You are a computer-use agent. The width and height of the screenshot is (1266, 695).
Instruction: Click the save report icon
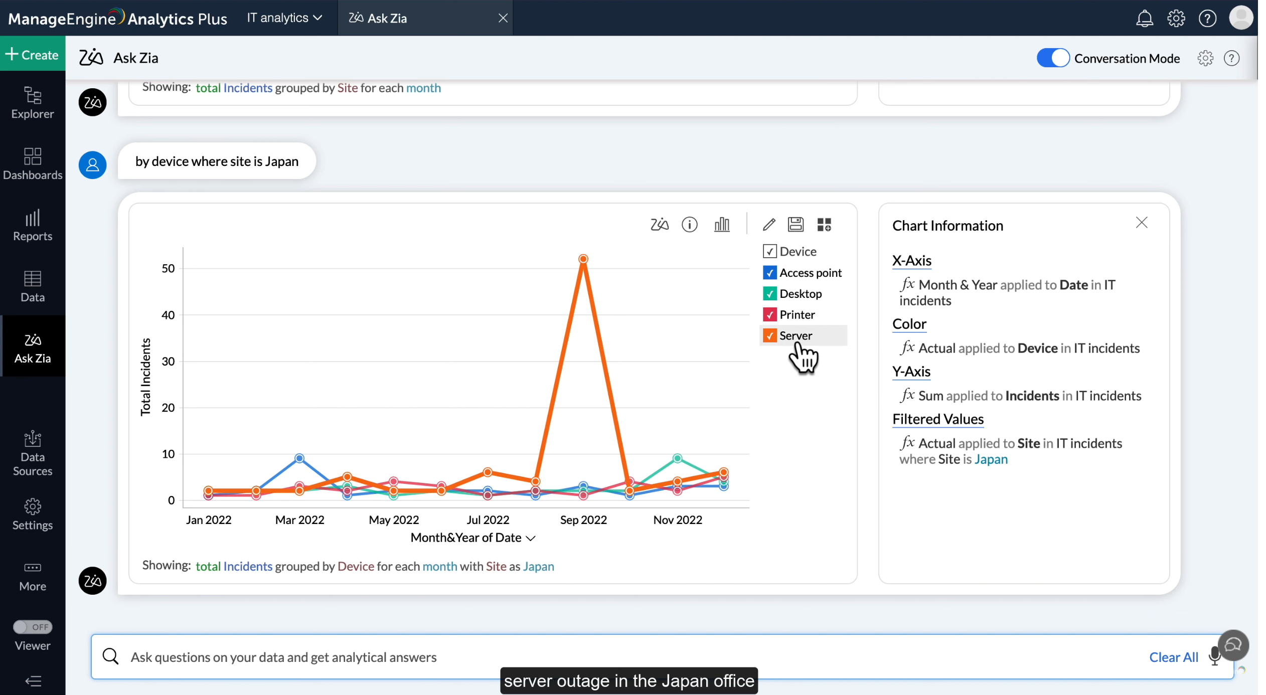pyautogui.click(x=796, y=225)
